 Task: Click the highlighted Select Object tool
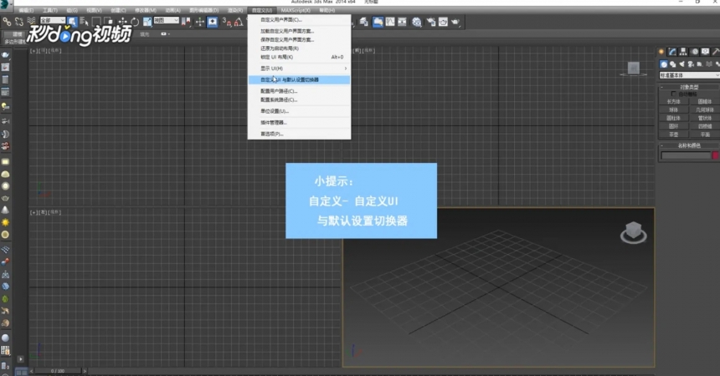tap(72, 22)
